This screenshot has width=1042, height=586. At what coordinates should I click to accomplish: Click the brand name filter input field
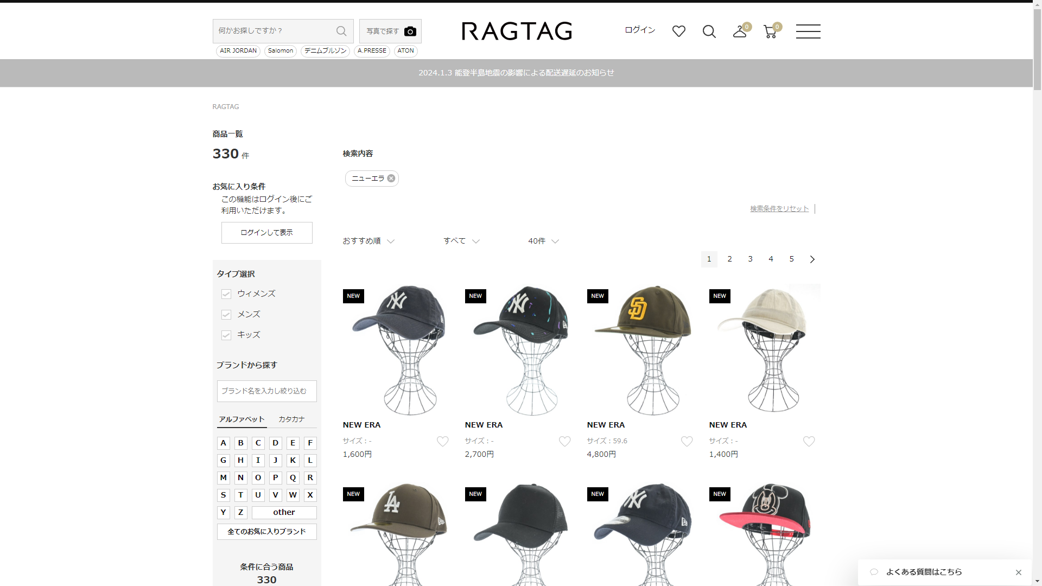point(266,391)
